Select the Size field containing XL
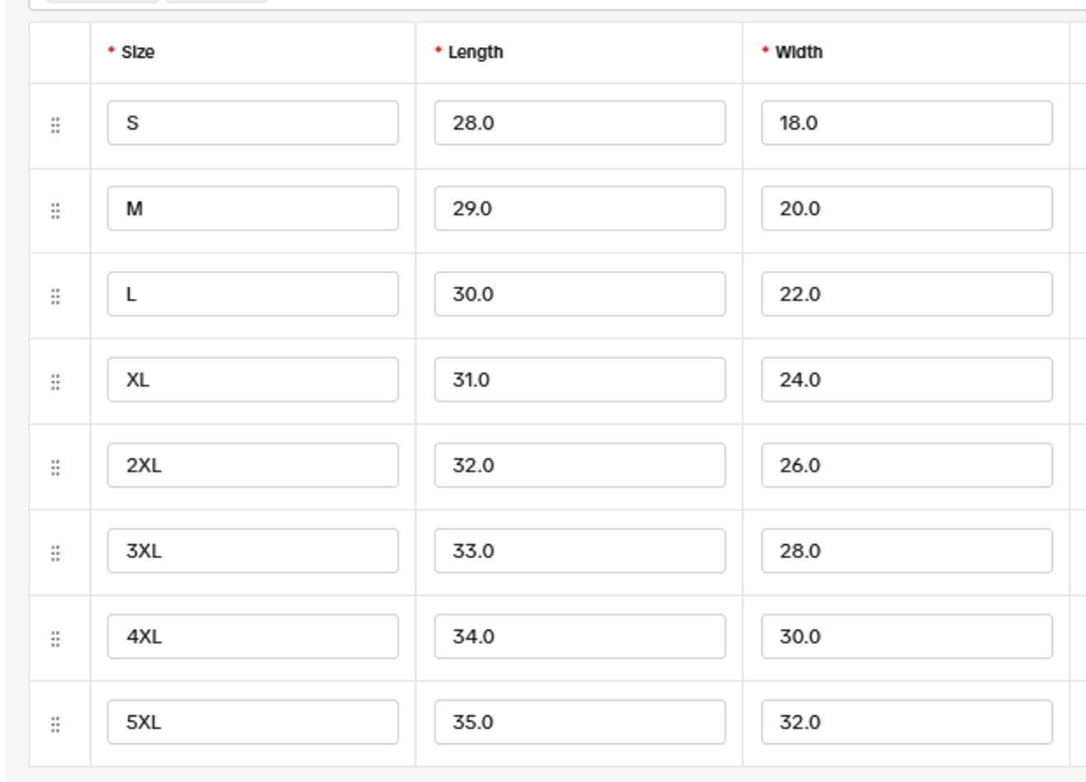This screenshot has height=782, width=1086. 253,380
